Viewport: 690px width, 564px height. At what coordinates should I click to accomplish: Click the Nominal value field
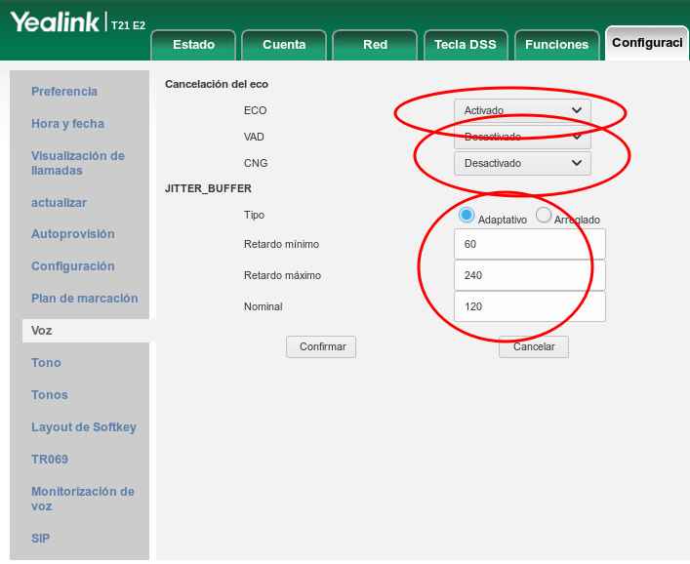pos(529,306)
